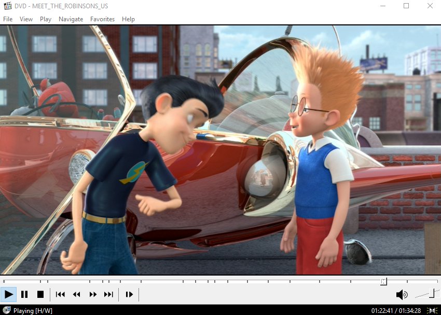Decrease playback speed (rewind arrows)
The image size is (441, 315).
coord(76,294)
